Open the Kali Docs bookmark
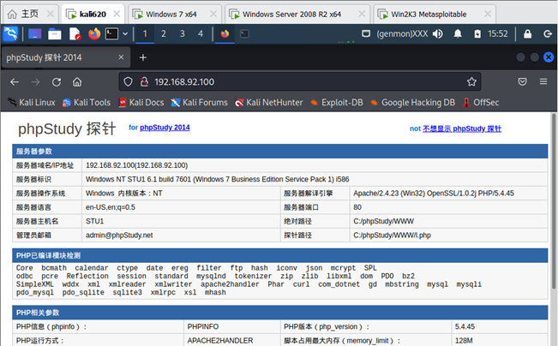 click(x=141, y=103)
